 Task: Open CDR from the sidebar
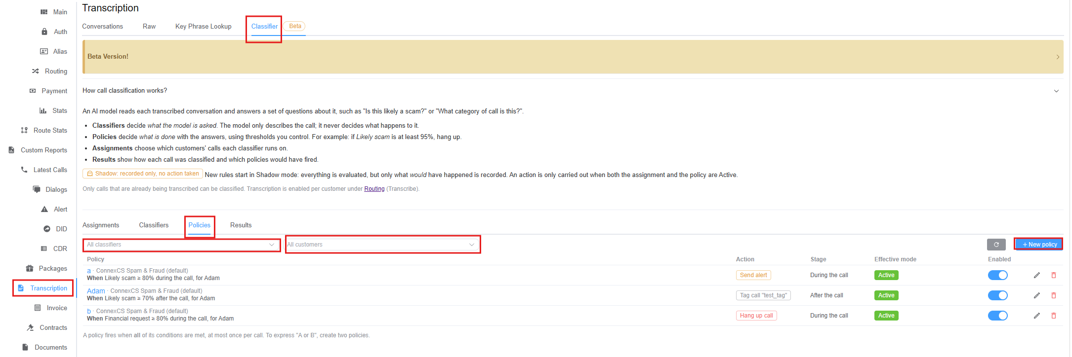click(54, 249)
